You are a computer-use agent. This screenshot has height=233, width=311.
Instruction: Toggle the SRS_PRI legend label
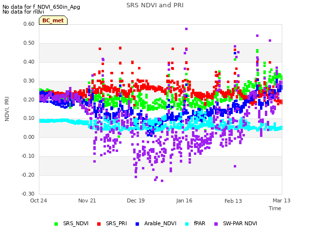point(116,223)
